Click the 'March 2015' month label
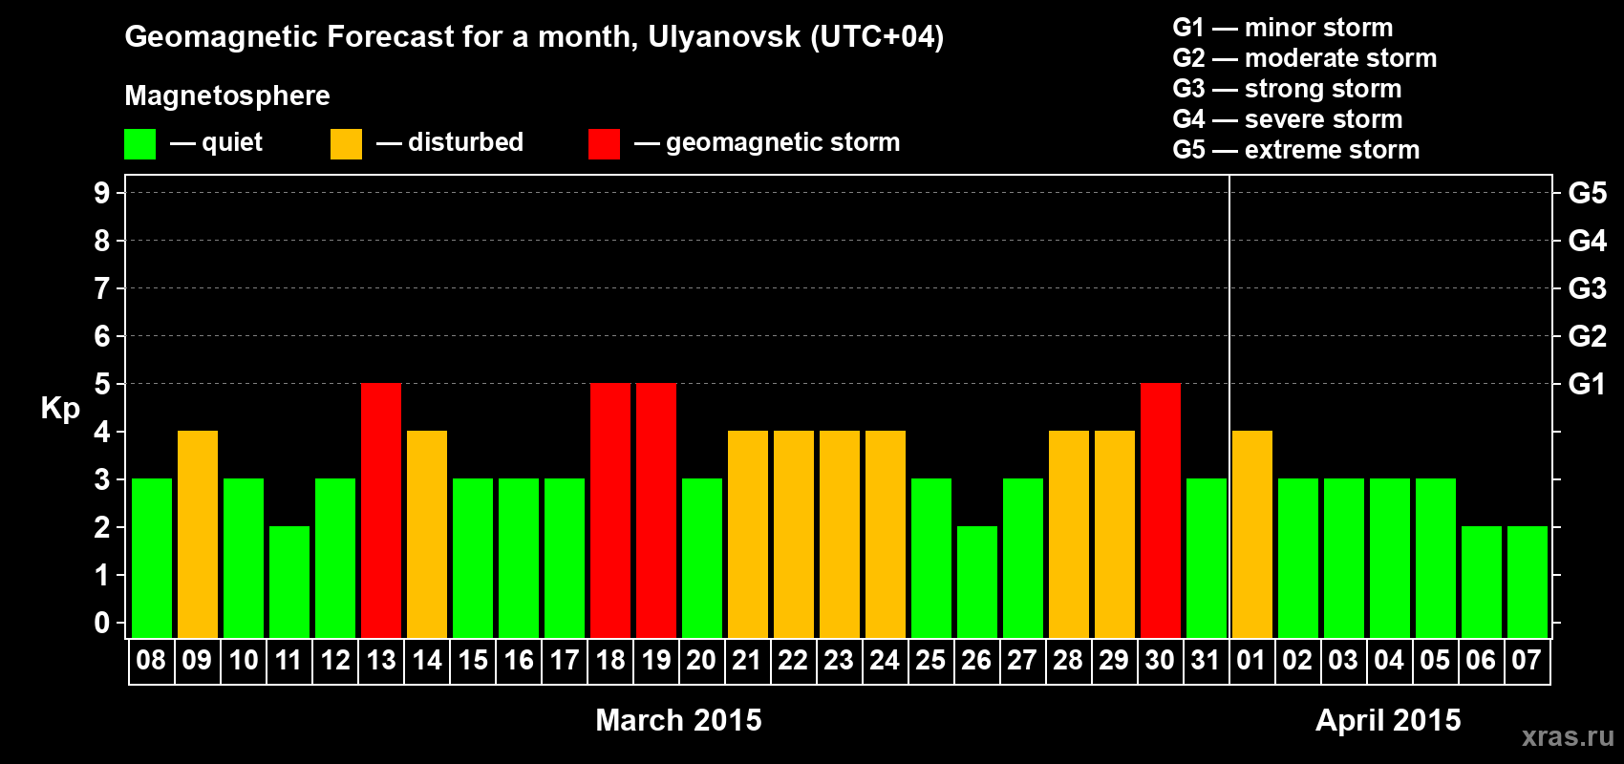Screen dimensions: 1624x764 pyautogui.click(x=678, y=719)
